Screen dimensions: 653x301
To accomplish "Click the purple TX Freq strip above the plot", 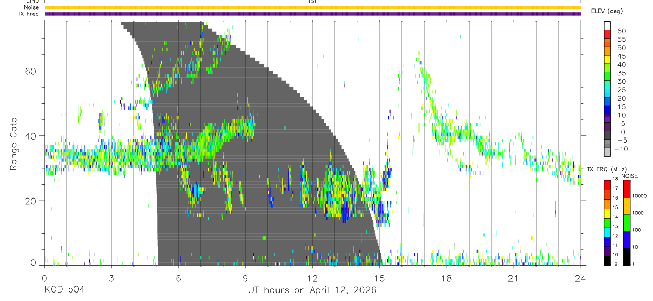I will [x=312, y=14].
